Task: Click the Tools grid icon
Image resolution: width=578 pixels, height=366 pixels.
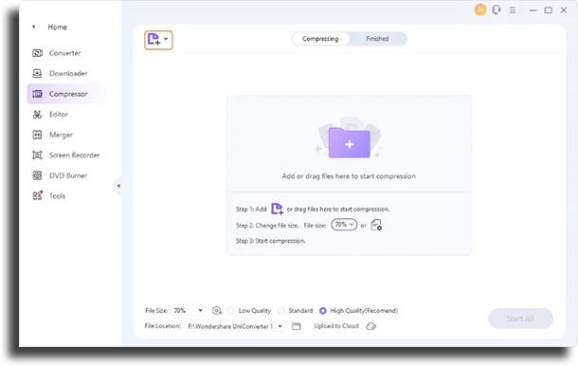Action: click(x=37, y=195)
